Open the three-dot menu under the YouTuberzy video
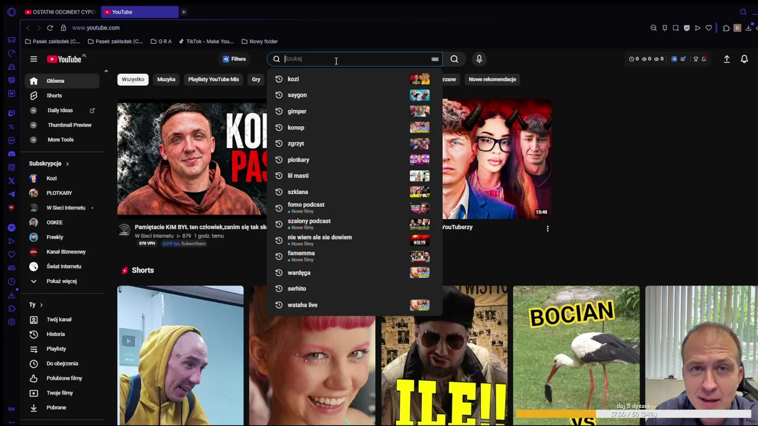758x426 pixels. (548, 228)
